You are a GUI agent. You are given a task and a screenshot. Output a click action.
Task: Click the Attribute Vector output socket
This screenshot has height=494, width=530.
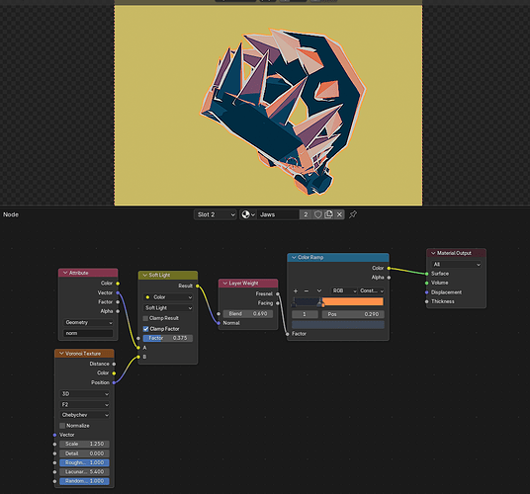tap(118, 292)
